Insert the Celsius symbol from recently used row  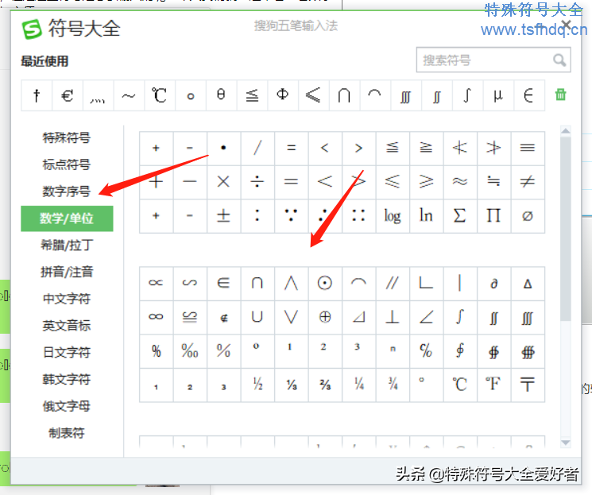(x=159, y=96)
